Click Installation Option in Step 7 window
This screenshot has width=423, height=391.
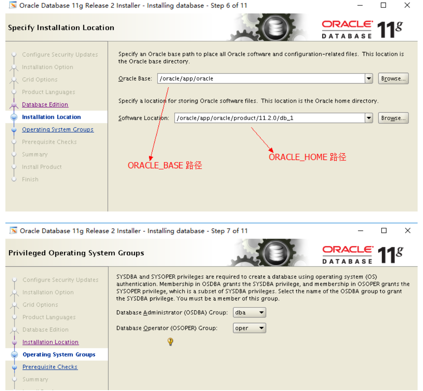pyautogui.click(x=48, y=292)
